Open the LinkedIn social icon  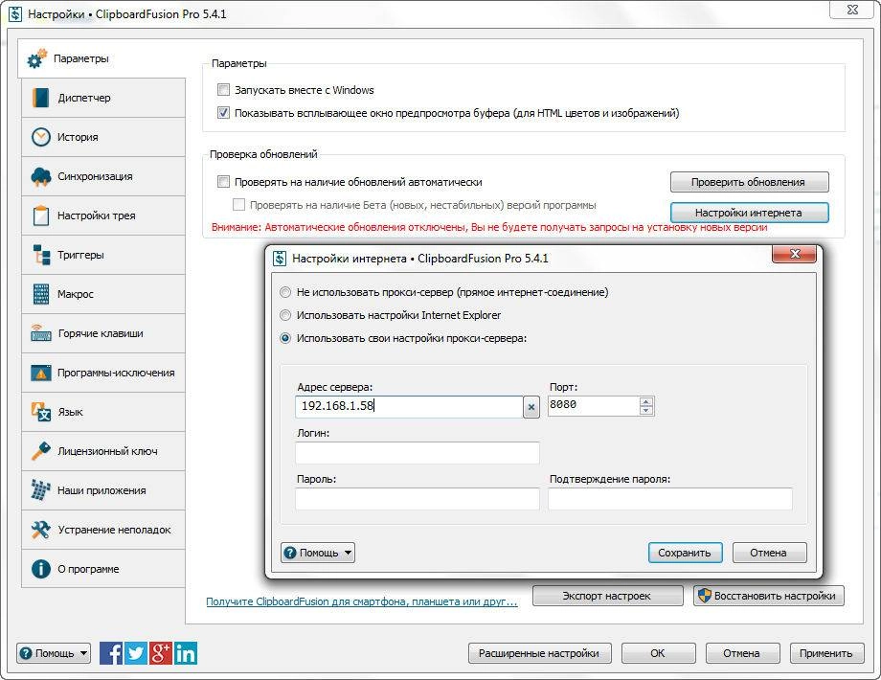(x=186, y=653)
